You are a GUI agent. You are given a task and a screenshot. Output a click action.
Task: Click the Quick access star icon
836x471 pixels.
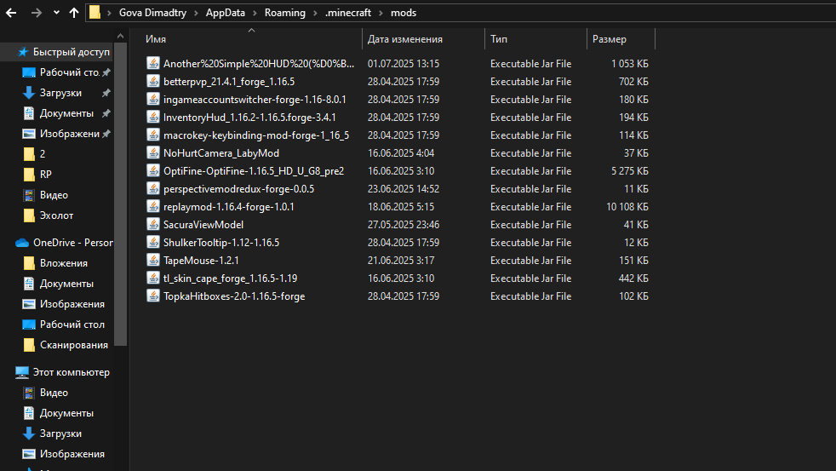22,52
